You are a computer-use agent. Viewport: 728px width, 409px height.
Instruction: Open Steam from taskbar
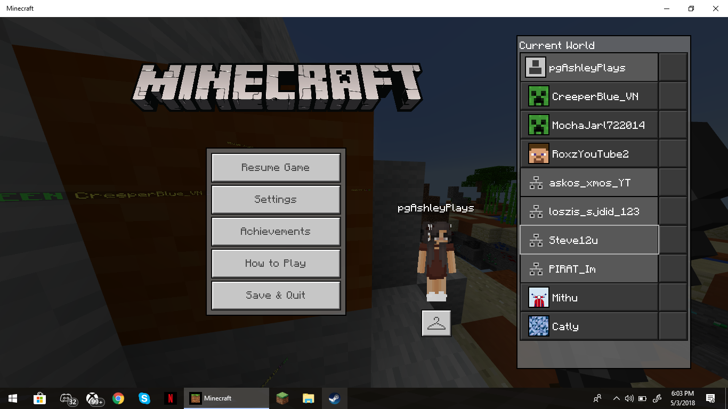[334, 398]
